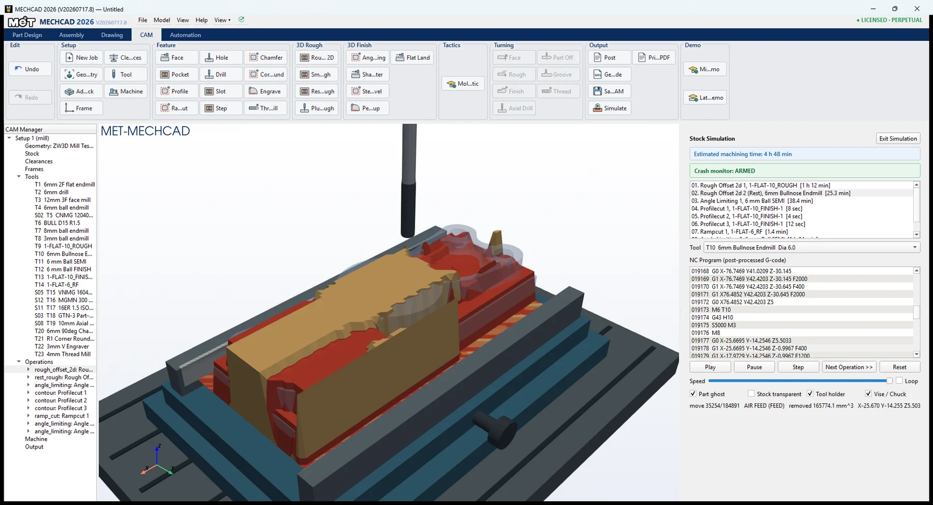Click the Mi...mo demo icon
This screenshot has width=933, height=505.
click(x=693, y=69)
